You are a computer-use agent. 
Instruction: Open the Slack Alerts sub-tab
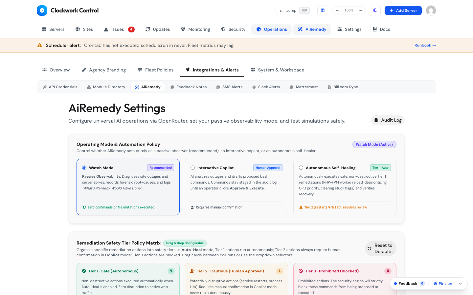click(x=266, y=87)
